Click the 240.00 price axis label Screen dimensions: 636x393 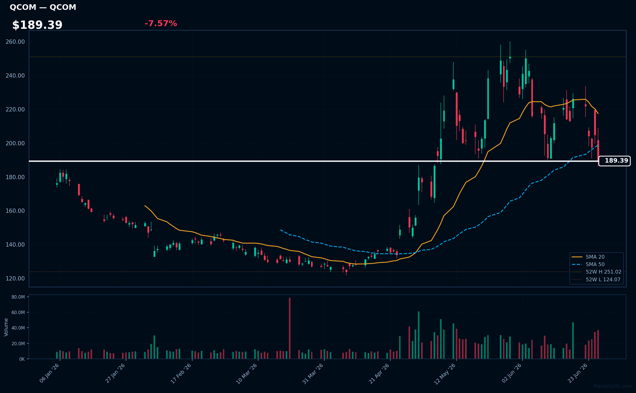(15, 76)
